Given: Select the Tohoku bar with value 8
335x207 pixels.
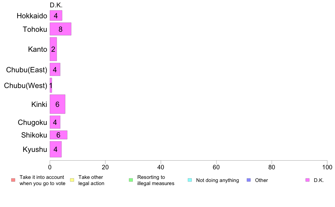Looking at the screenshot, I should point(60,29).
